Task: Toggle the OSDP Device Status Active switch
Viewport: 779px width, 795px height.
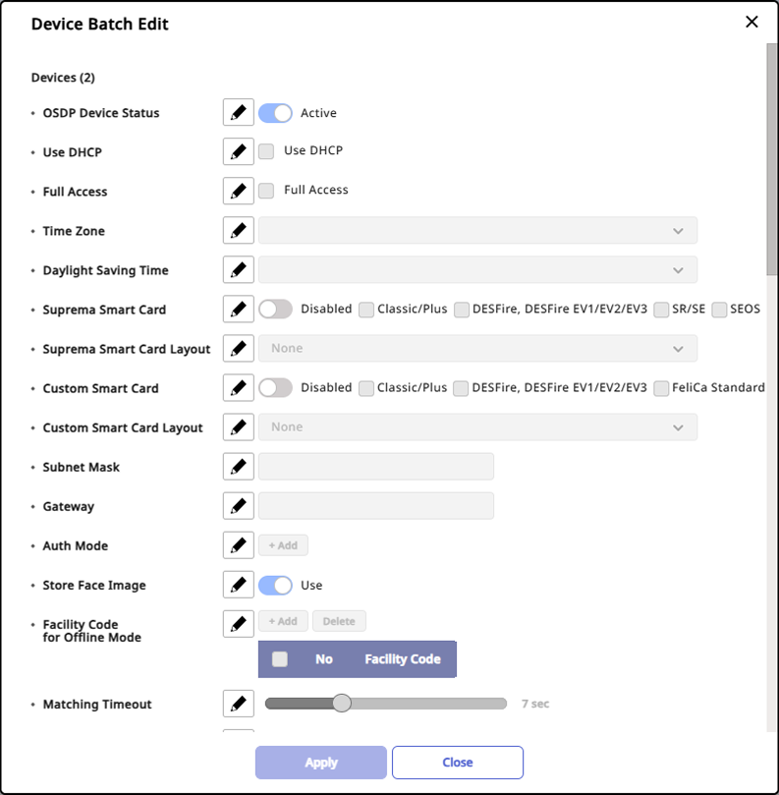Action: (x=275, y=113)
